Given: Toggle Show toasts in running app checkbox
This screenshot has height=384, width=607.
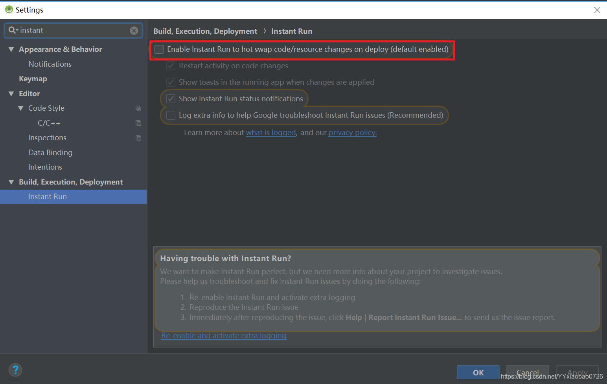Looking at the screenshot, I should [171, 82].
